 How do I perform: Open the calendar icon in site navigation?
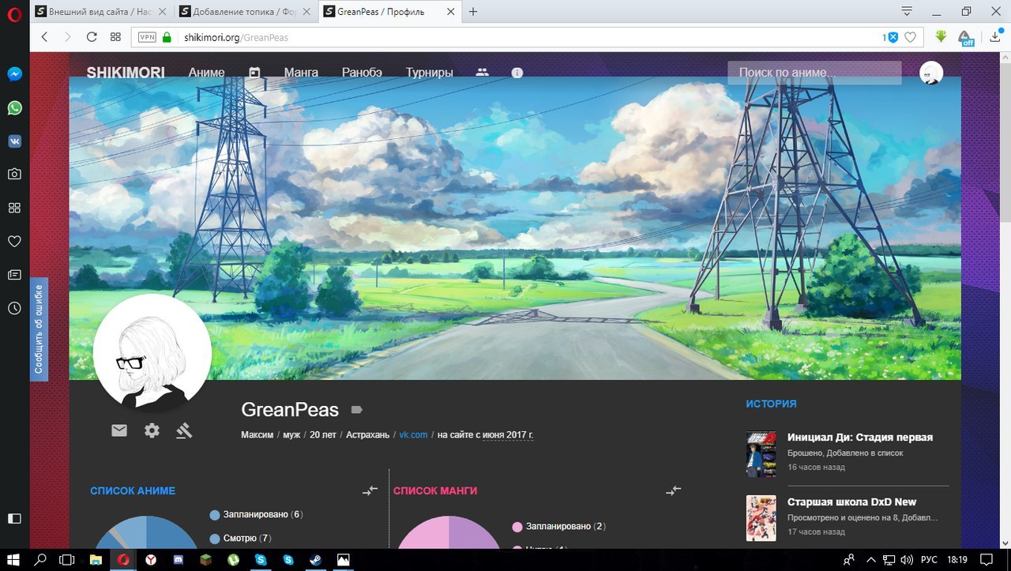[254, 72]
